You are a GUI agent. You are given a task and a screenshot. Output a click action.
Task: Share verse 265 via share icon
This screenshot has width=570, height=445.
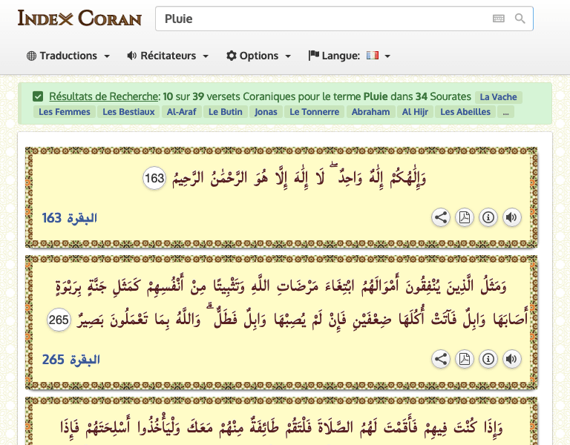click(x=441, y=360)
